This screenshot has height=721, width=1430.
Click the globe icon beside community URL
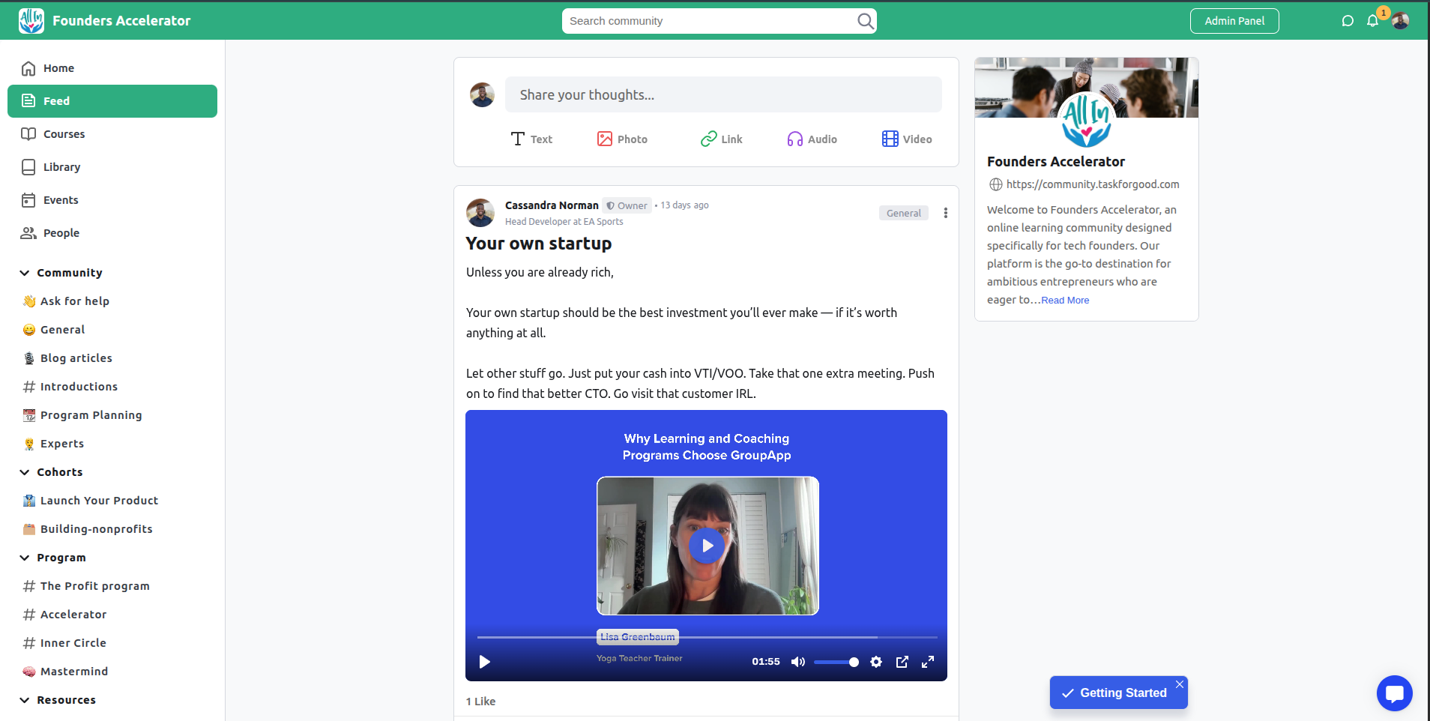click(996, 184)
